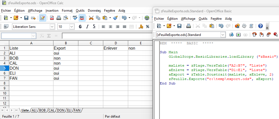Open the recent files dropdown arrow in Calc
Viewport: 279px width, 119px height.
click(x=21, y=18)
